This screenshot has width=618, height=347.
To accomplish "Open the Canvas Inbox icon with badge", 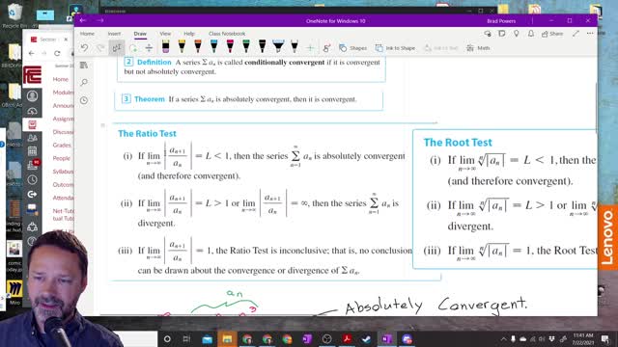I will (33, 165).
